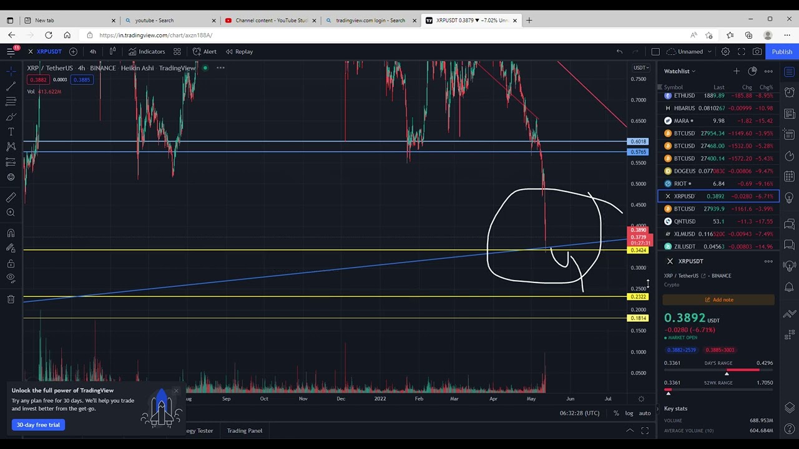
Task: Toggle log scale on price axis
Action: click(x=629, y=413)
